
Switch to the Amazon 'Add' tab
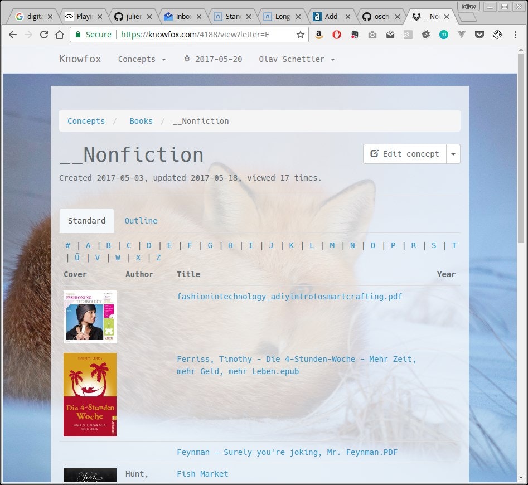332,17
